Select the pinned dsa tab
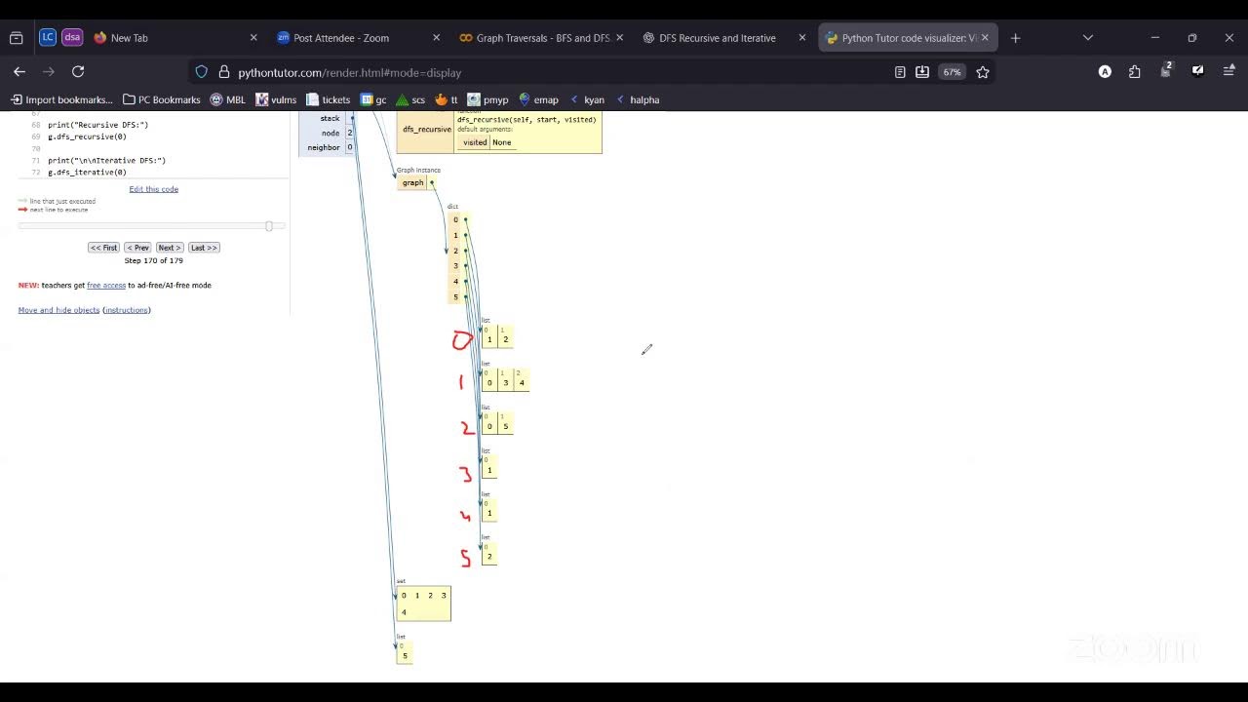Screen dimensions: 1248x702 click(72, 38)
